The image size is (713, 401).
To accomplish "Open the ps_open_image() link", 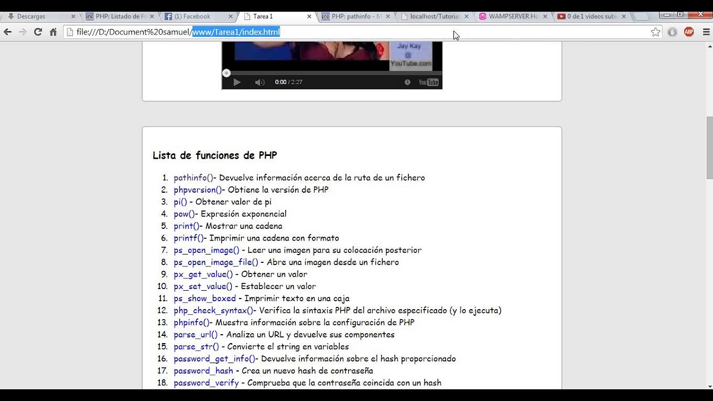I will coord(207,250).
